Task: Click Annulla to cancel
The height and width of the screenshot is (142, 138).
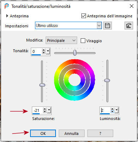Action: [71, 133]
